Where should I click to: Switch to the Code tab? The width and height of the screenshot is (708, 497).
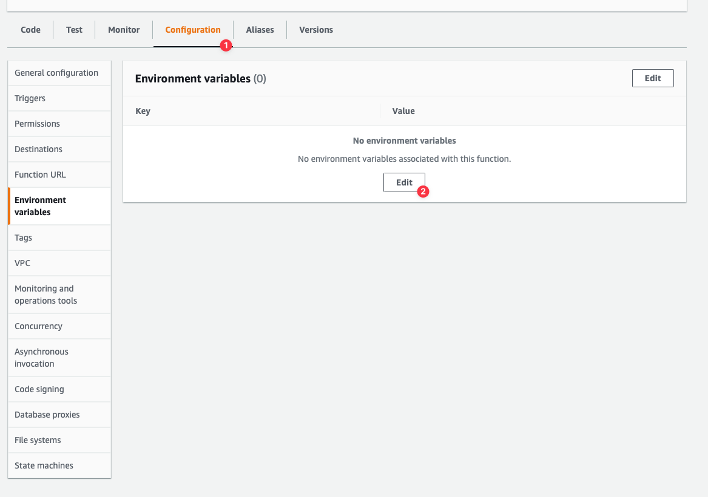coord(30,30)
